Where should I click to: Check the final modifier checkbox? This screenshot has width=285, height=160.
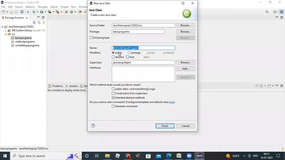127,57
